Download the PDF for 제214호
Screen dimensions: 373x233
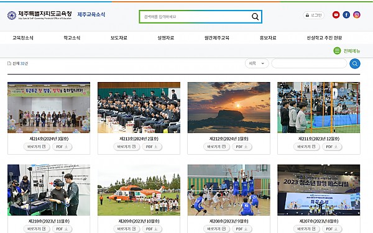62,147
